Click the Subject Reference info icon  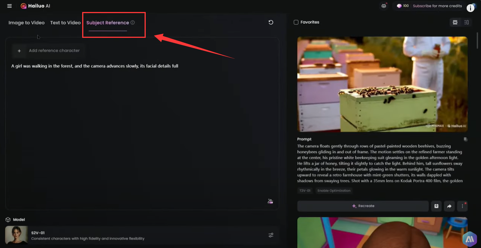coord(133,22)
